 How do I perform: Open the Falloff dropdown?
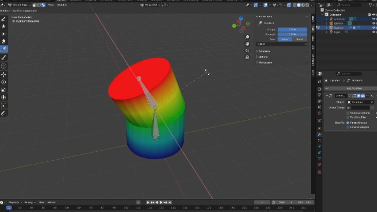282,44
